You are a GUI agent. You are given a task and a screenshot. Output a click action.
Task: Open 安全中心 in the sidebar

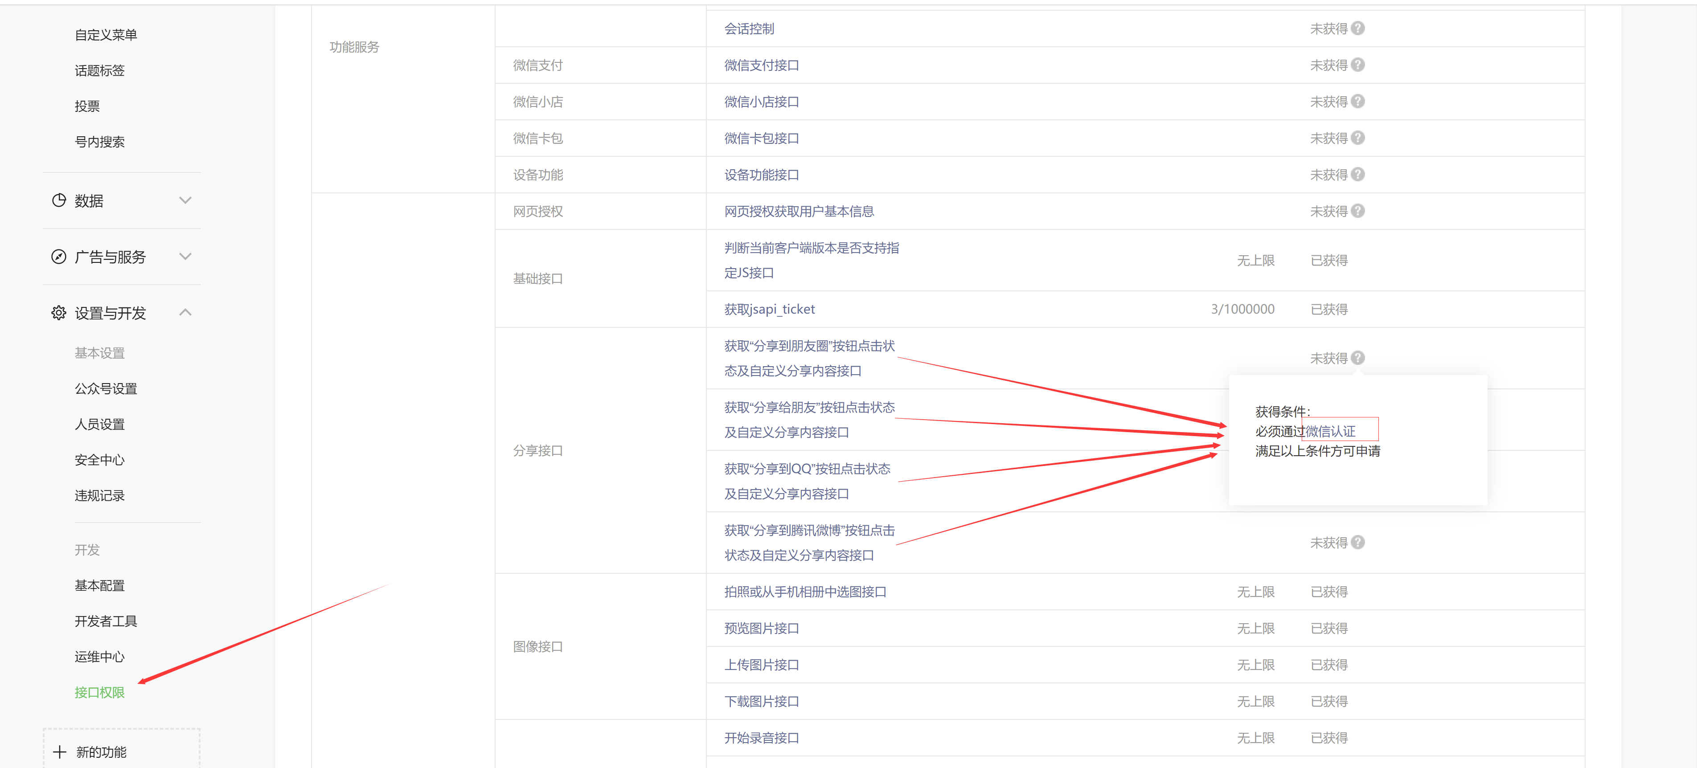(99, 460)
